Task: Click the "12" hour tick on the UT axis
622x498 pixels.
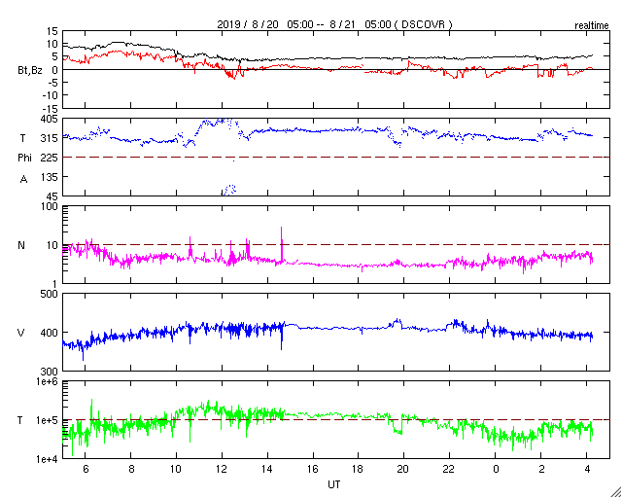Action: point(222,469)
